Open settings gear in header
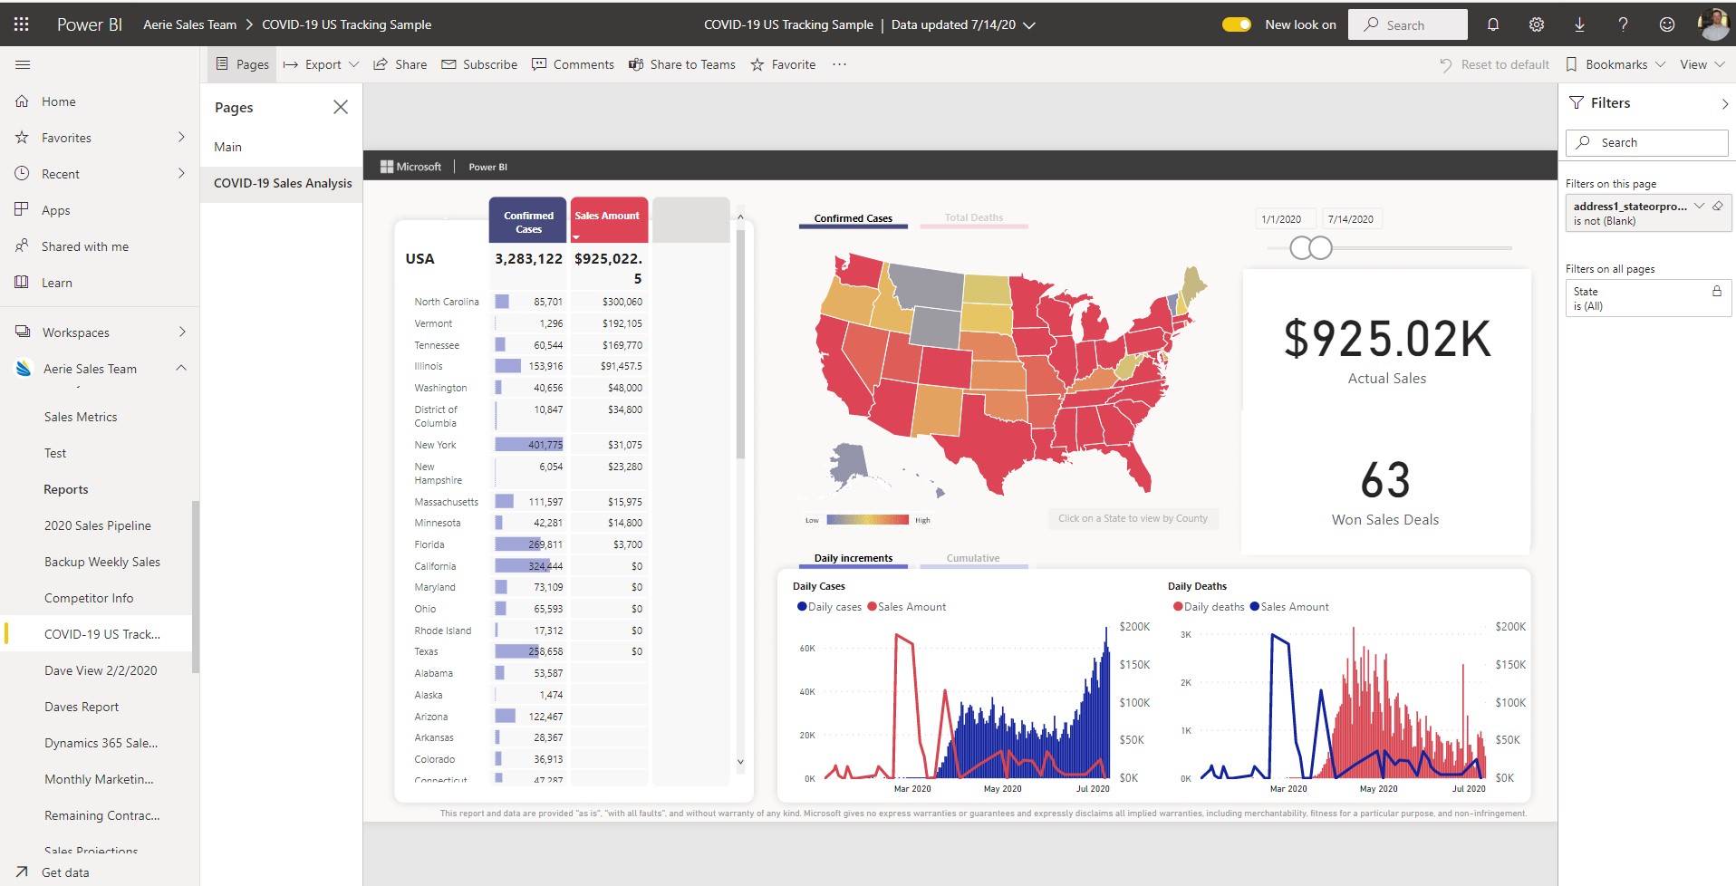Screen dimensions: 1736x886 pos(1537,24)
